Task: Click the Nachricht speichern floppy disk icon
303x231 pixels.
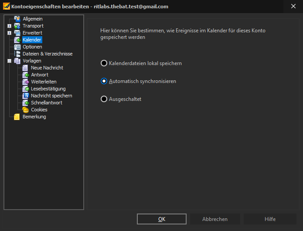Action: [x=26, y=96]
